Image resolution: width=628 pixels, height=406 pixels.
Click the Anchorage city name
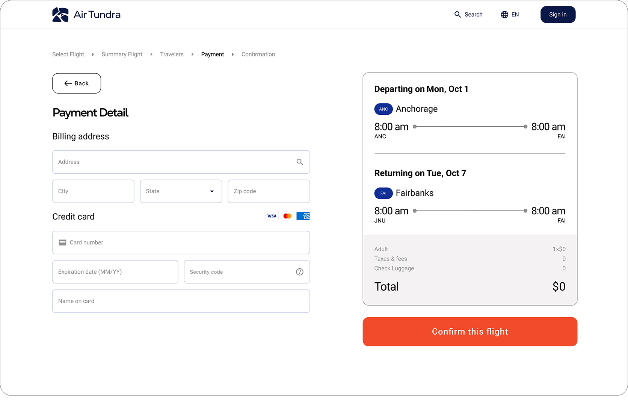(417, 109)
